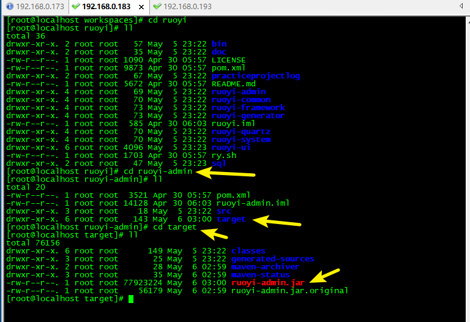Click the 'ruoyi-common' directory name
This screenshot has width=470, height=322.
pyautogui.click(x=241, y=100)
